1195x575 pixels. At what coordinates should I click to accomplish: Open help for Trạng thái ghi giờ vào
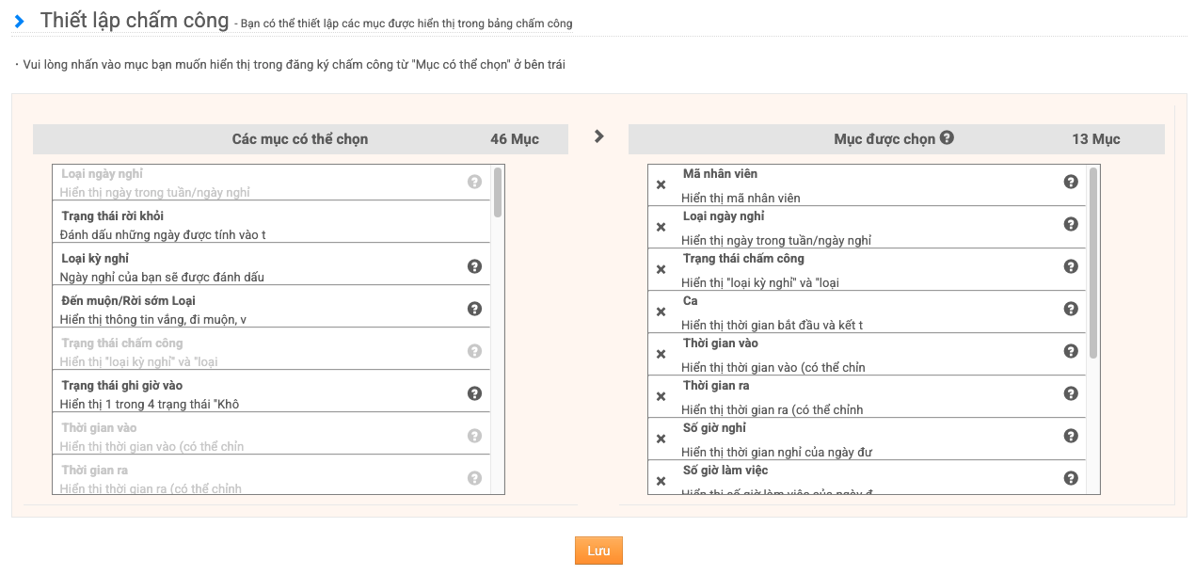point(474,393)
